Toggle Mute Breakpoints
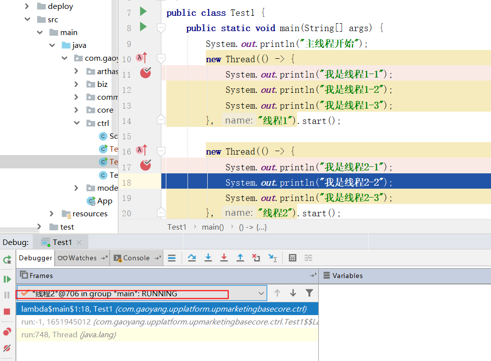Image resolution: width=491 pixels, height=361 pixels. pyautogui.click(x=7, y=348)
